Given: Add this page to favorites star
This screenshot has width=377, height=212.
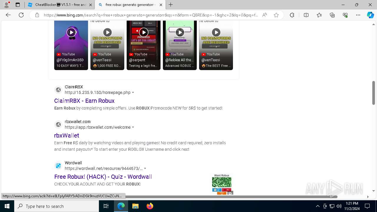Looking at the screenshot, I should point(276,15).
